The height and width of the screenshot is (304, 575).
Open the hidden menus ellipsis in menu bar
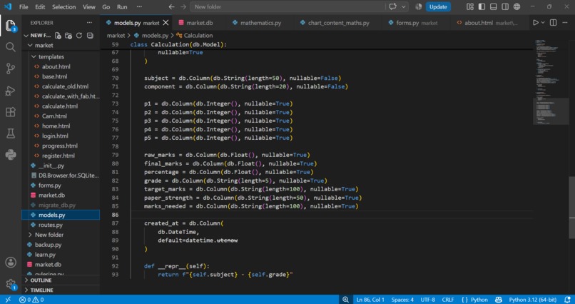(x=139, y=7)
